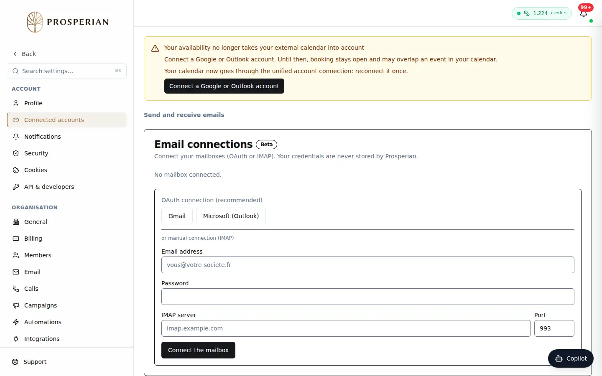The image size is (602, 376).
Task: Click the IMAP server input field
Action: click(x=346, y=328)
